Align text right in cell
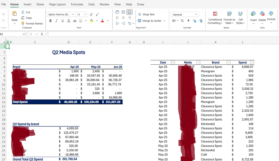 130,18
